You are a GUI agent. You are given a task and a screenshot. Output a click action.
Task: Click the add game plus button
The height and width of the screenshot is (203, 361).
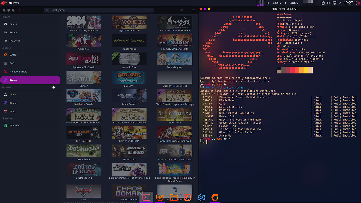coord(19,10)
